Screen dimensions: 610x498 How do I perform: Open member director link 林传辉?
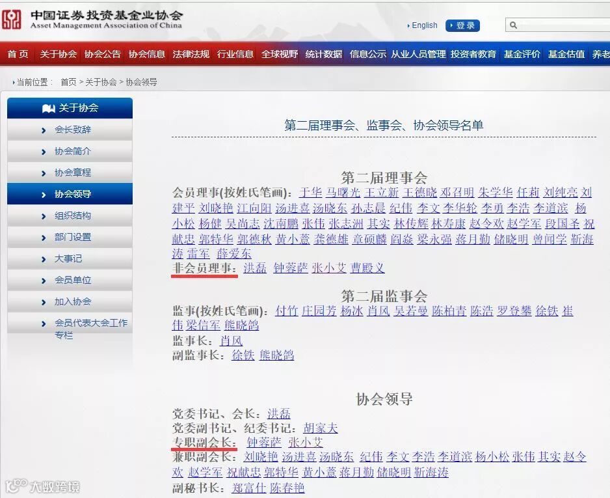pyautogui.click(x=411, y=223)
